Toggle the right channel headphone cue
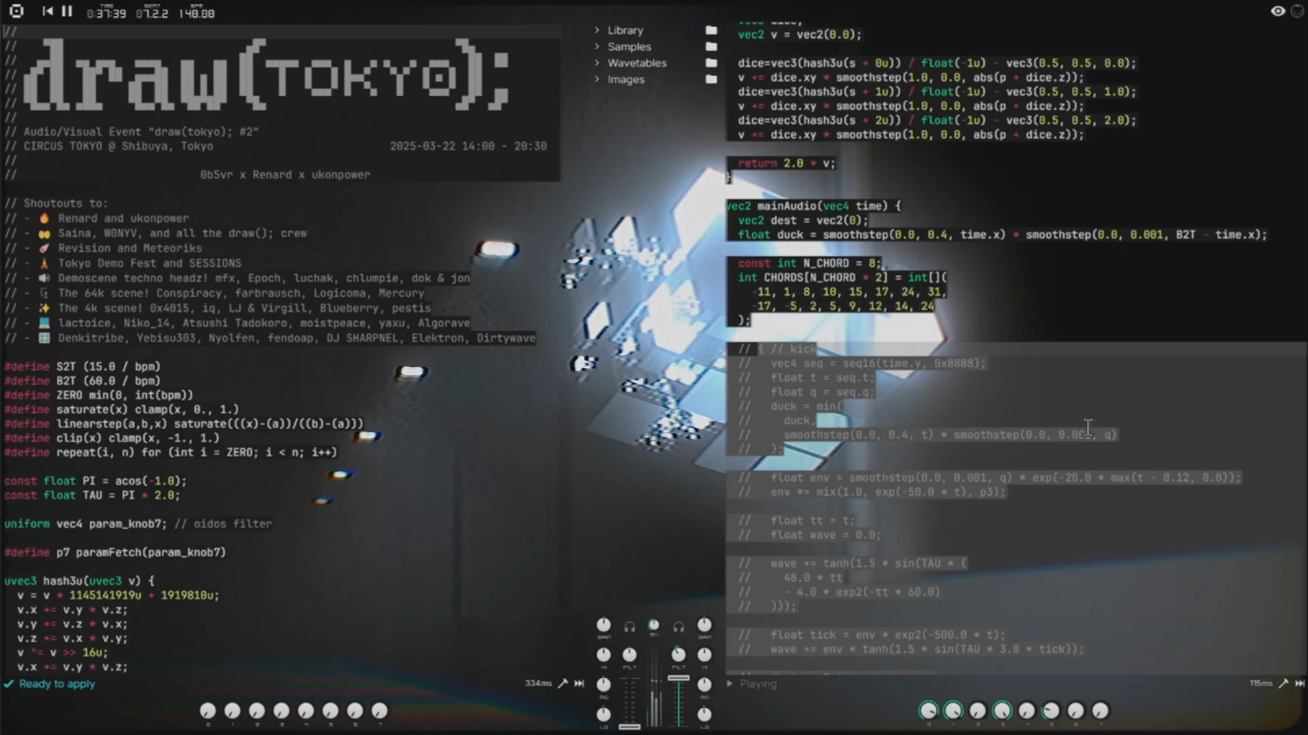Image resolution: width=1308 pixels, height=735 pixels. 679,627
